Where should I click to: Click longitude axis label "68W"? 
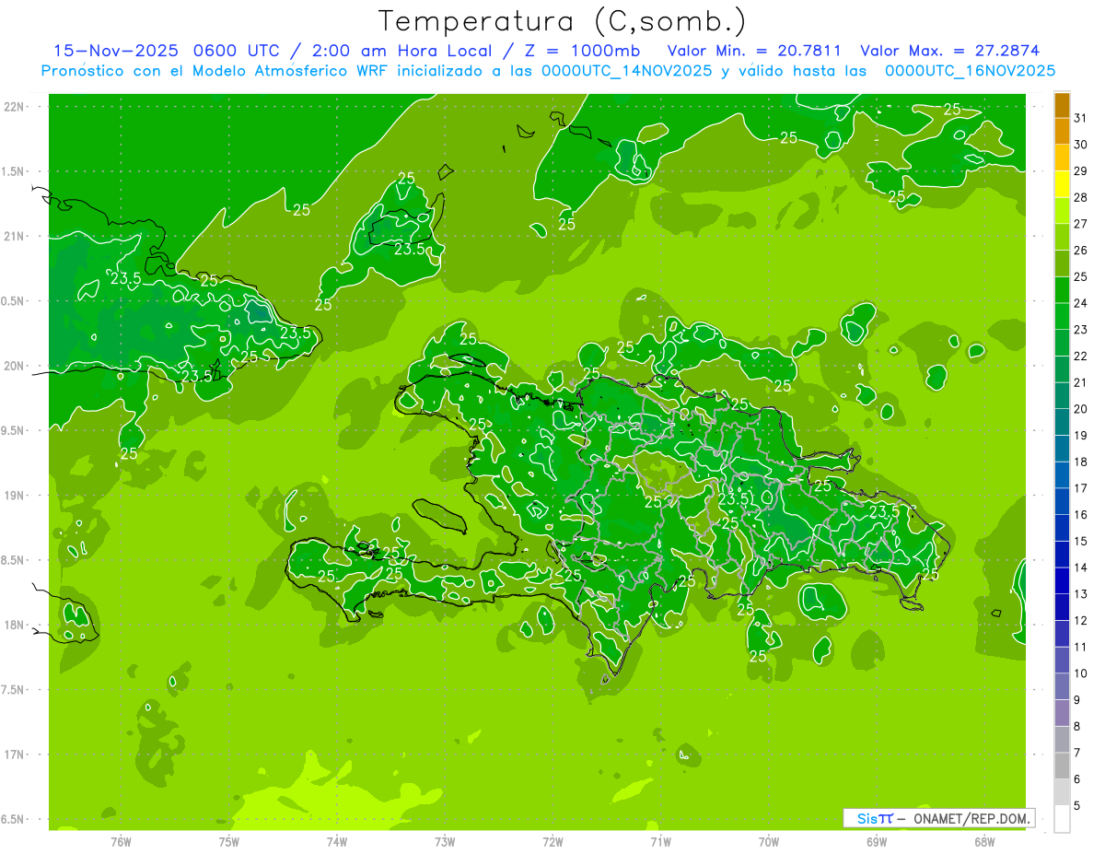tap(984, 842)
